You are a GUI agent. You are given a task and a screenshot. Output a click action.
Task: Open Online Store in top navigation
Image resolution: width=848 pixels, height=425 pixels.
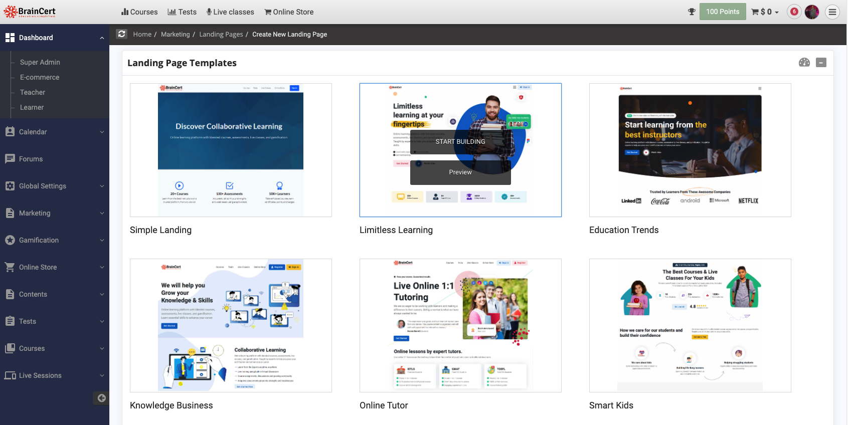[x=289, y=12]
